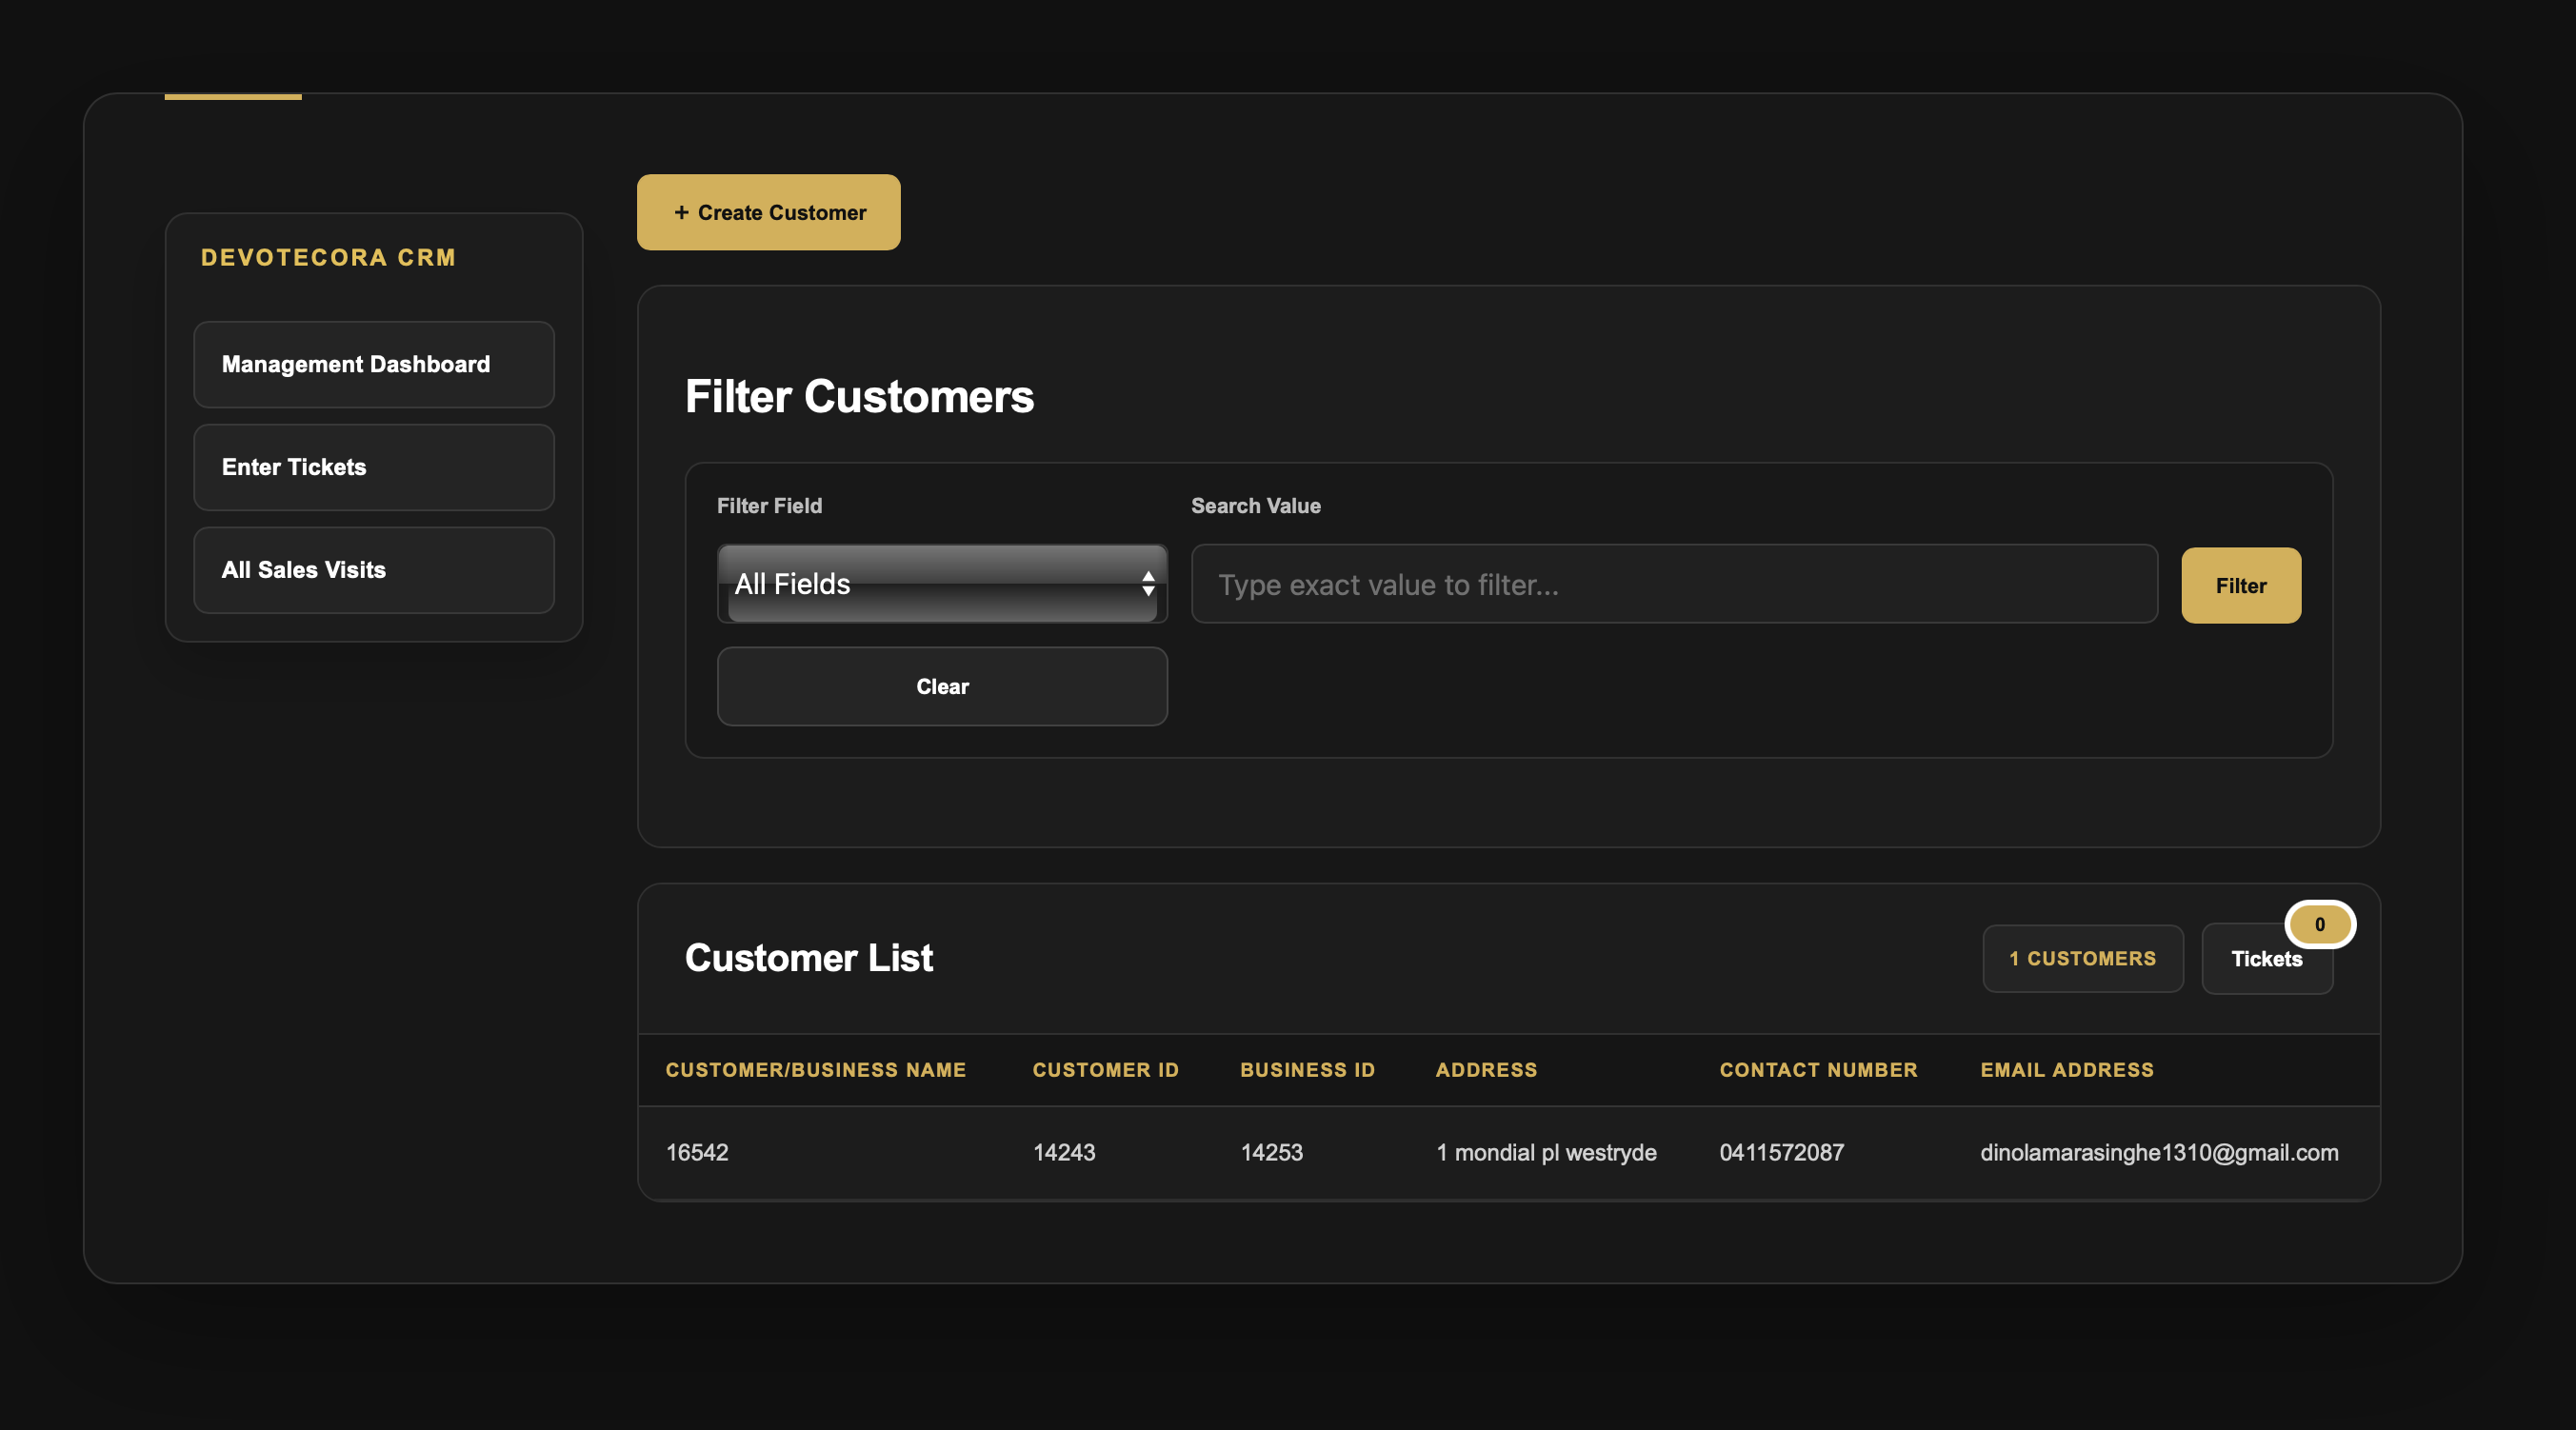Open the Management Dashboard page
Image resolution: width=2576 pixels, height=1430 pixels.
373,364
